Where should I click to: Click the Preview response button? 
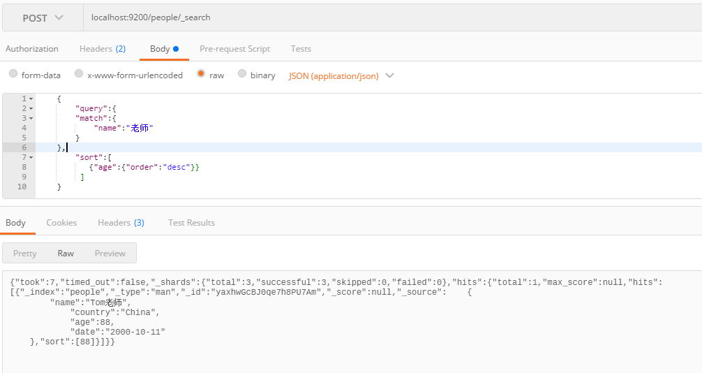pyautogui.click(x=110, y=253)
